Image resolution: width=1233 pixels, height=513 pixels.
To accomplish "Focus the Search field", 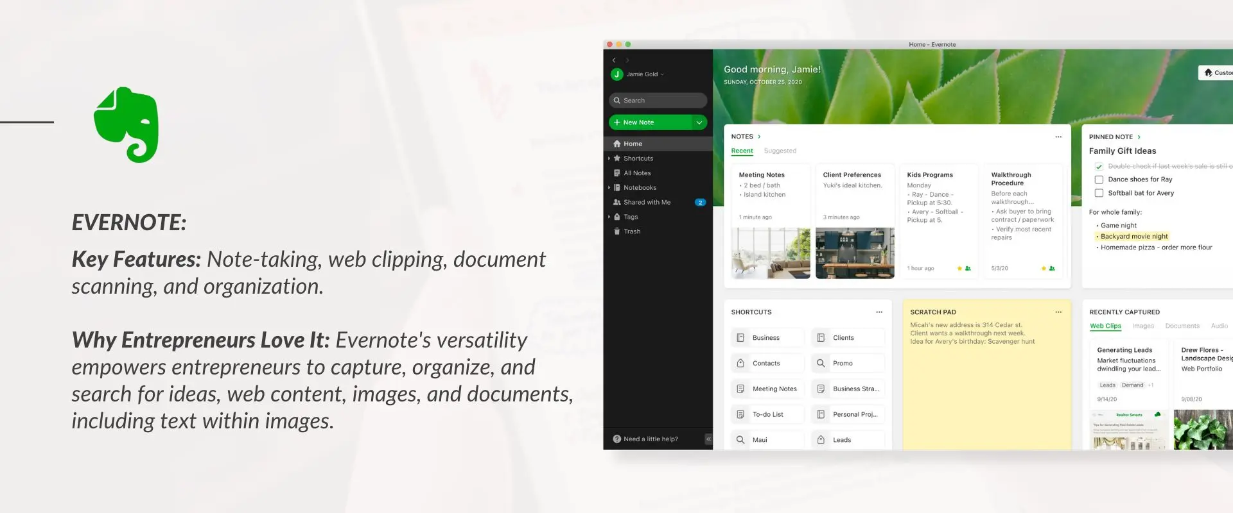I will pos(658,100).
